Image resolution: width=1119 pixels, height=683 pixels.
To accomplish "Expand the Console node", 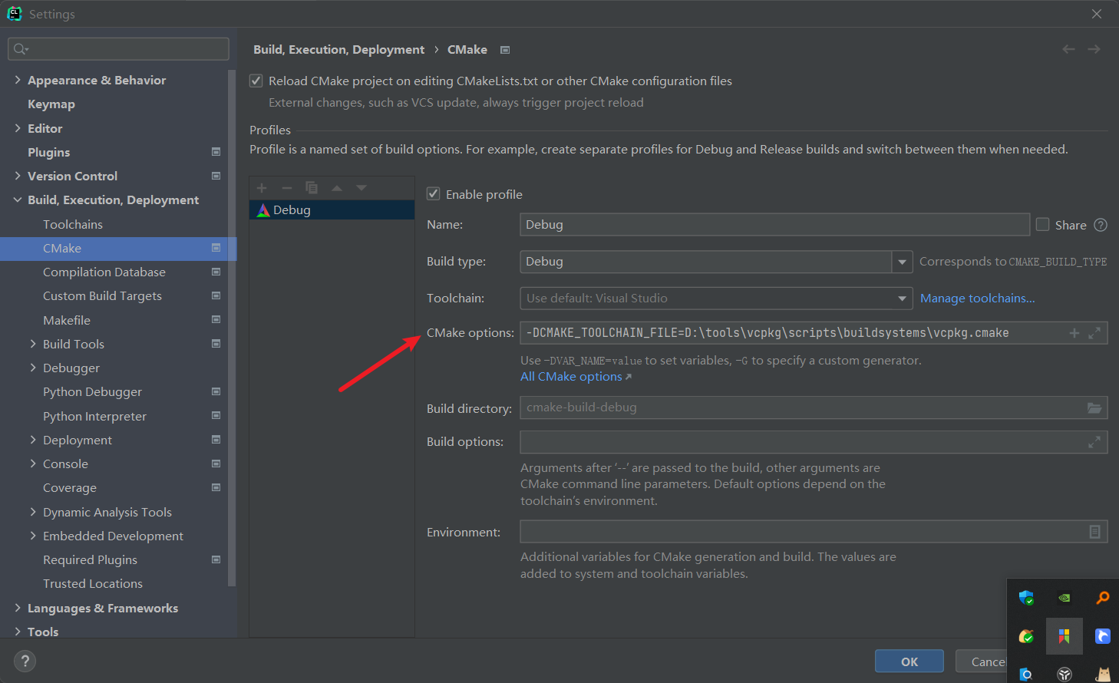I will coord(33,464).
